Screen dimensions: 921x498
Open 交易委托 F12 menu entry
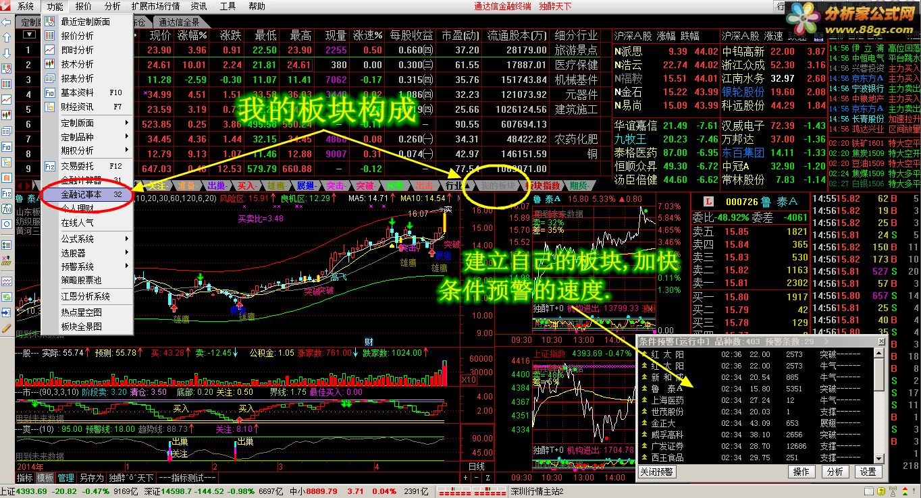(87, 165)
